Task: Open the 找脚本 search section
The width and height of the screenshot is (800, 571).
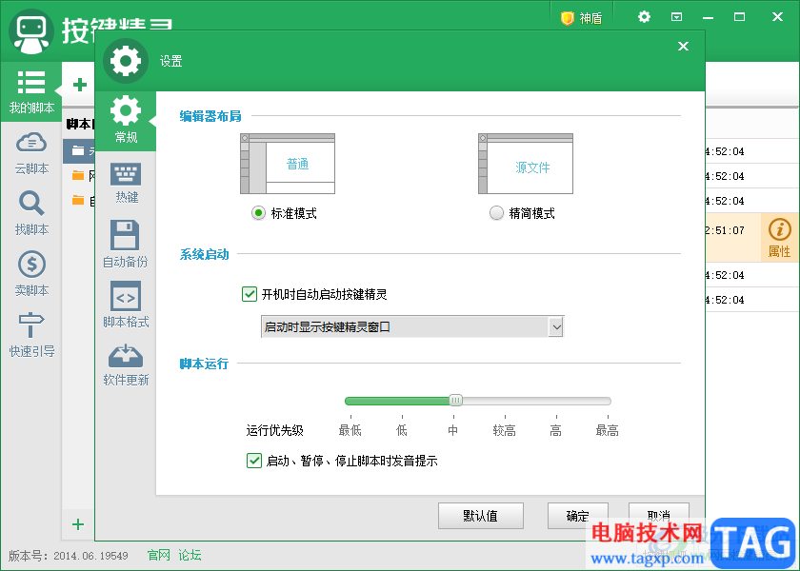Action: (31, 213)
